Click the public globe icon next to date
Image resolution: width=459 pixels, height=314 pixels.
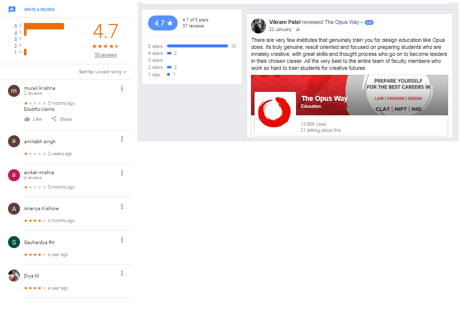click(x=297, y=29)
